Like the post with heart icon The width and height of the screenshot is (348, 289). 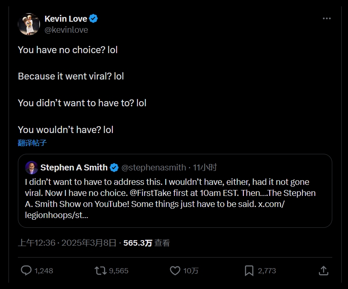click(x=175, y=270)
